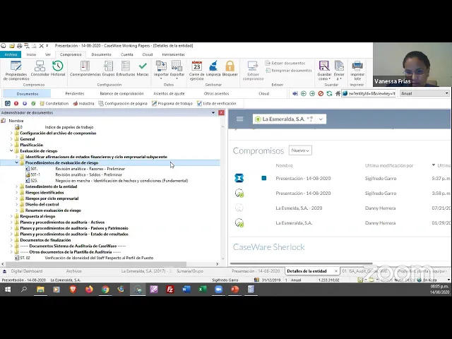Open Configuración de página toolbar item

123,104
